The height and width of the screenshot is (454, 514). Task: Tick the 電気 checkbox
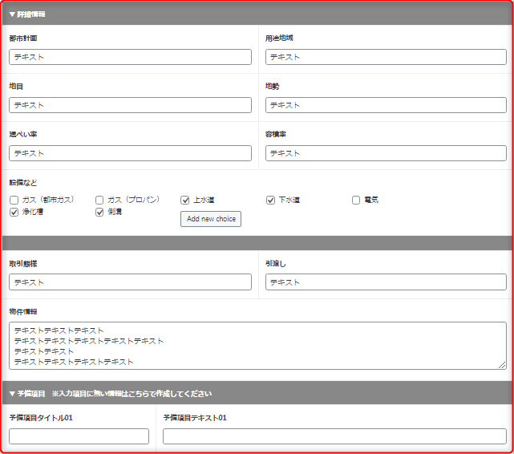point(356,200)
